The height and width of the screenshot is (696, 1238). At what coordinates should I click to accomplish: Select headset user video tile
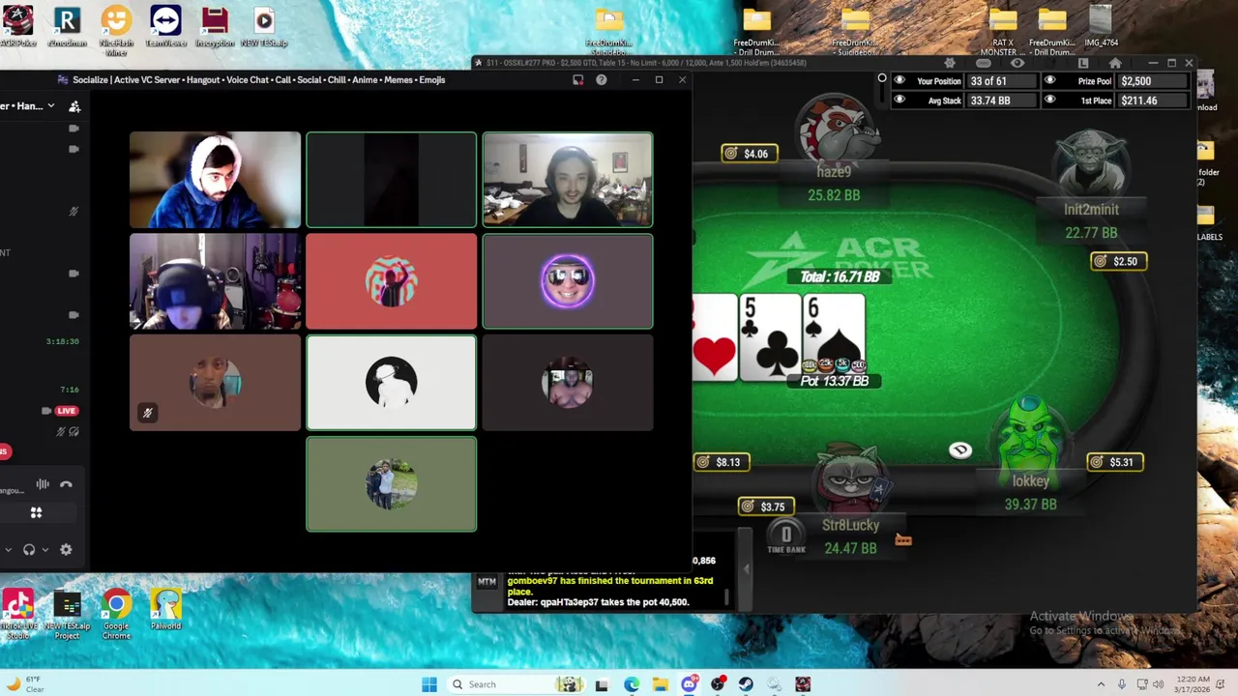click(215, 281)
